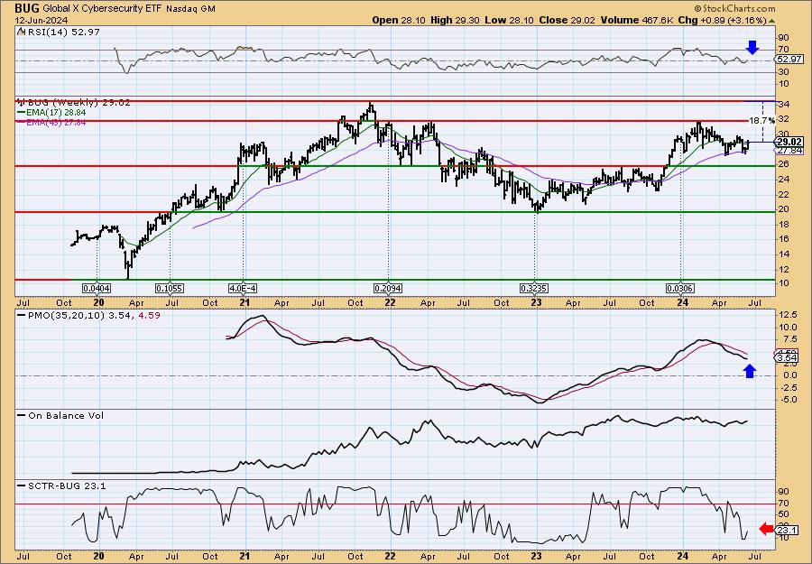
Task: Click the Open 28.10 value
Action: [399, 20]
